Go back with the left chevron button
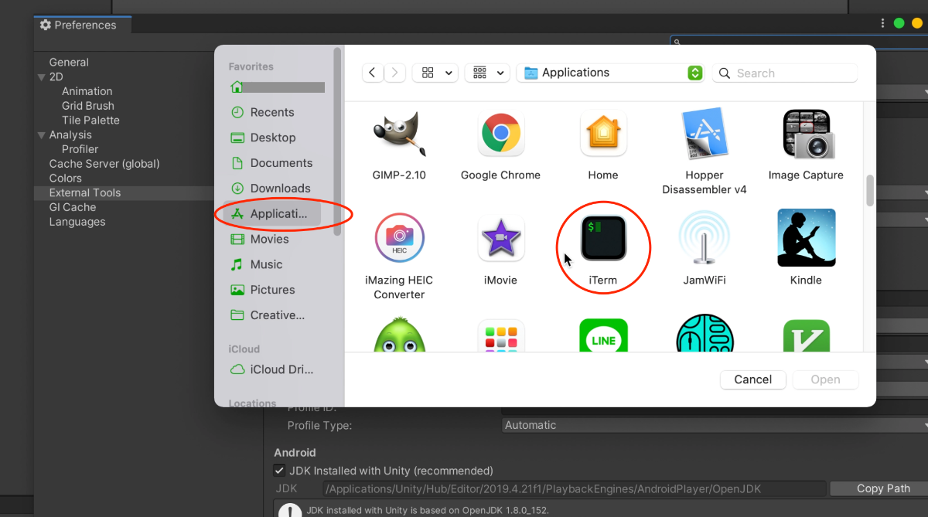The image size is (928, 517). tap(373, 73)
